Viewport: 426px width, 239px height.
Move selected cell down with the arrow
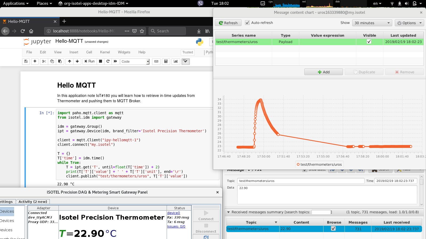pyautogui.click(x=77, y=61)
